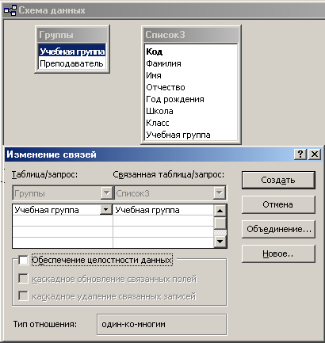The height and width of the screenshot is (343, 325).
Task: Select the Код field in Список3
Action: [x=155, y=51]
